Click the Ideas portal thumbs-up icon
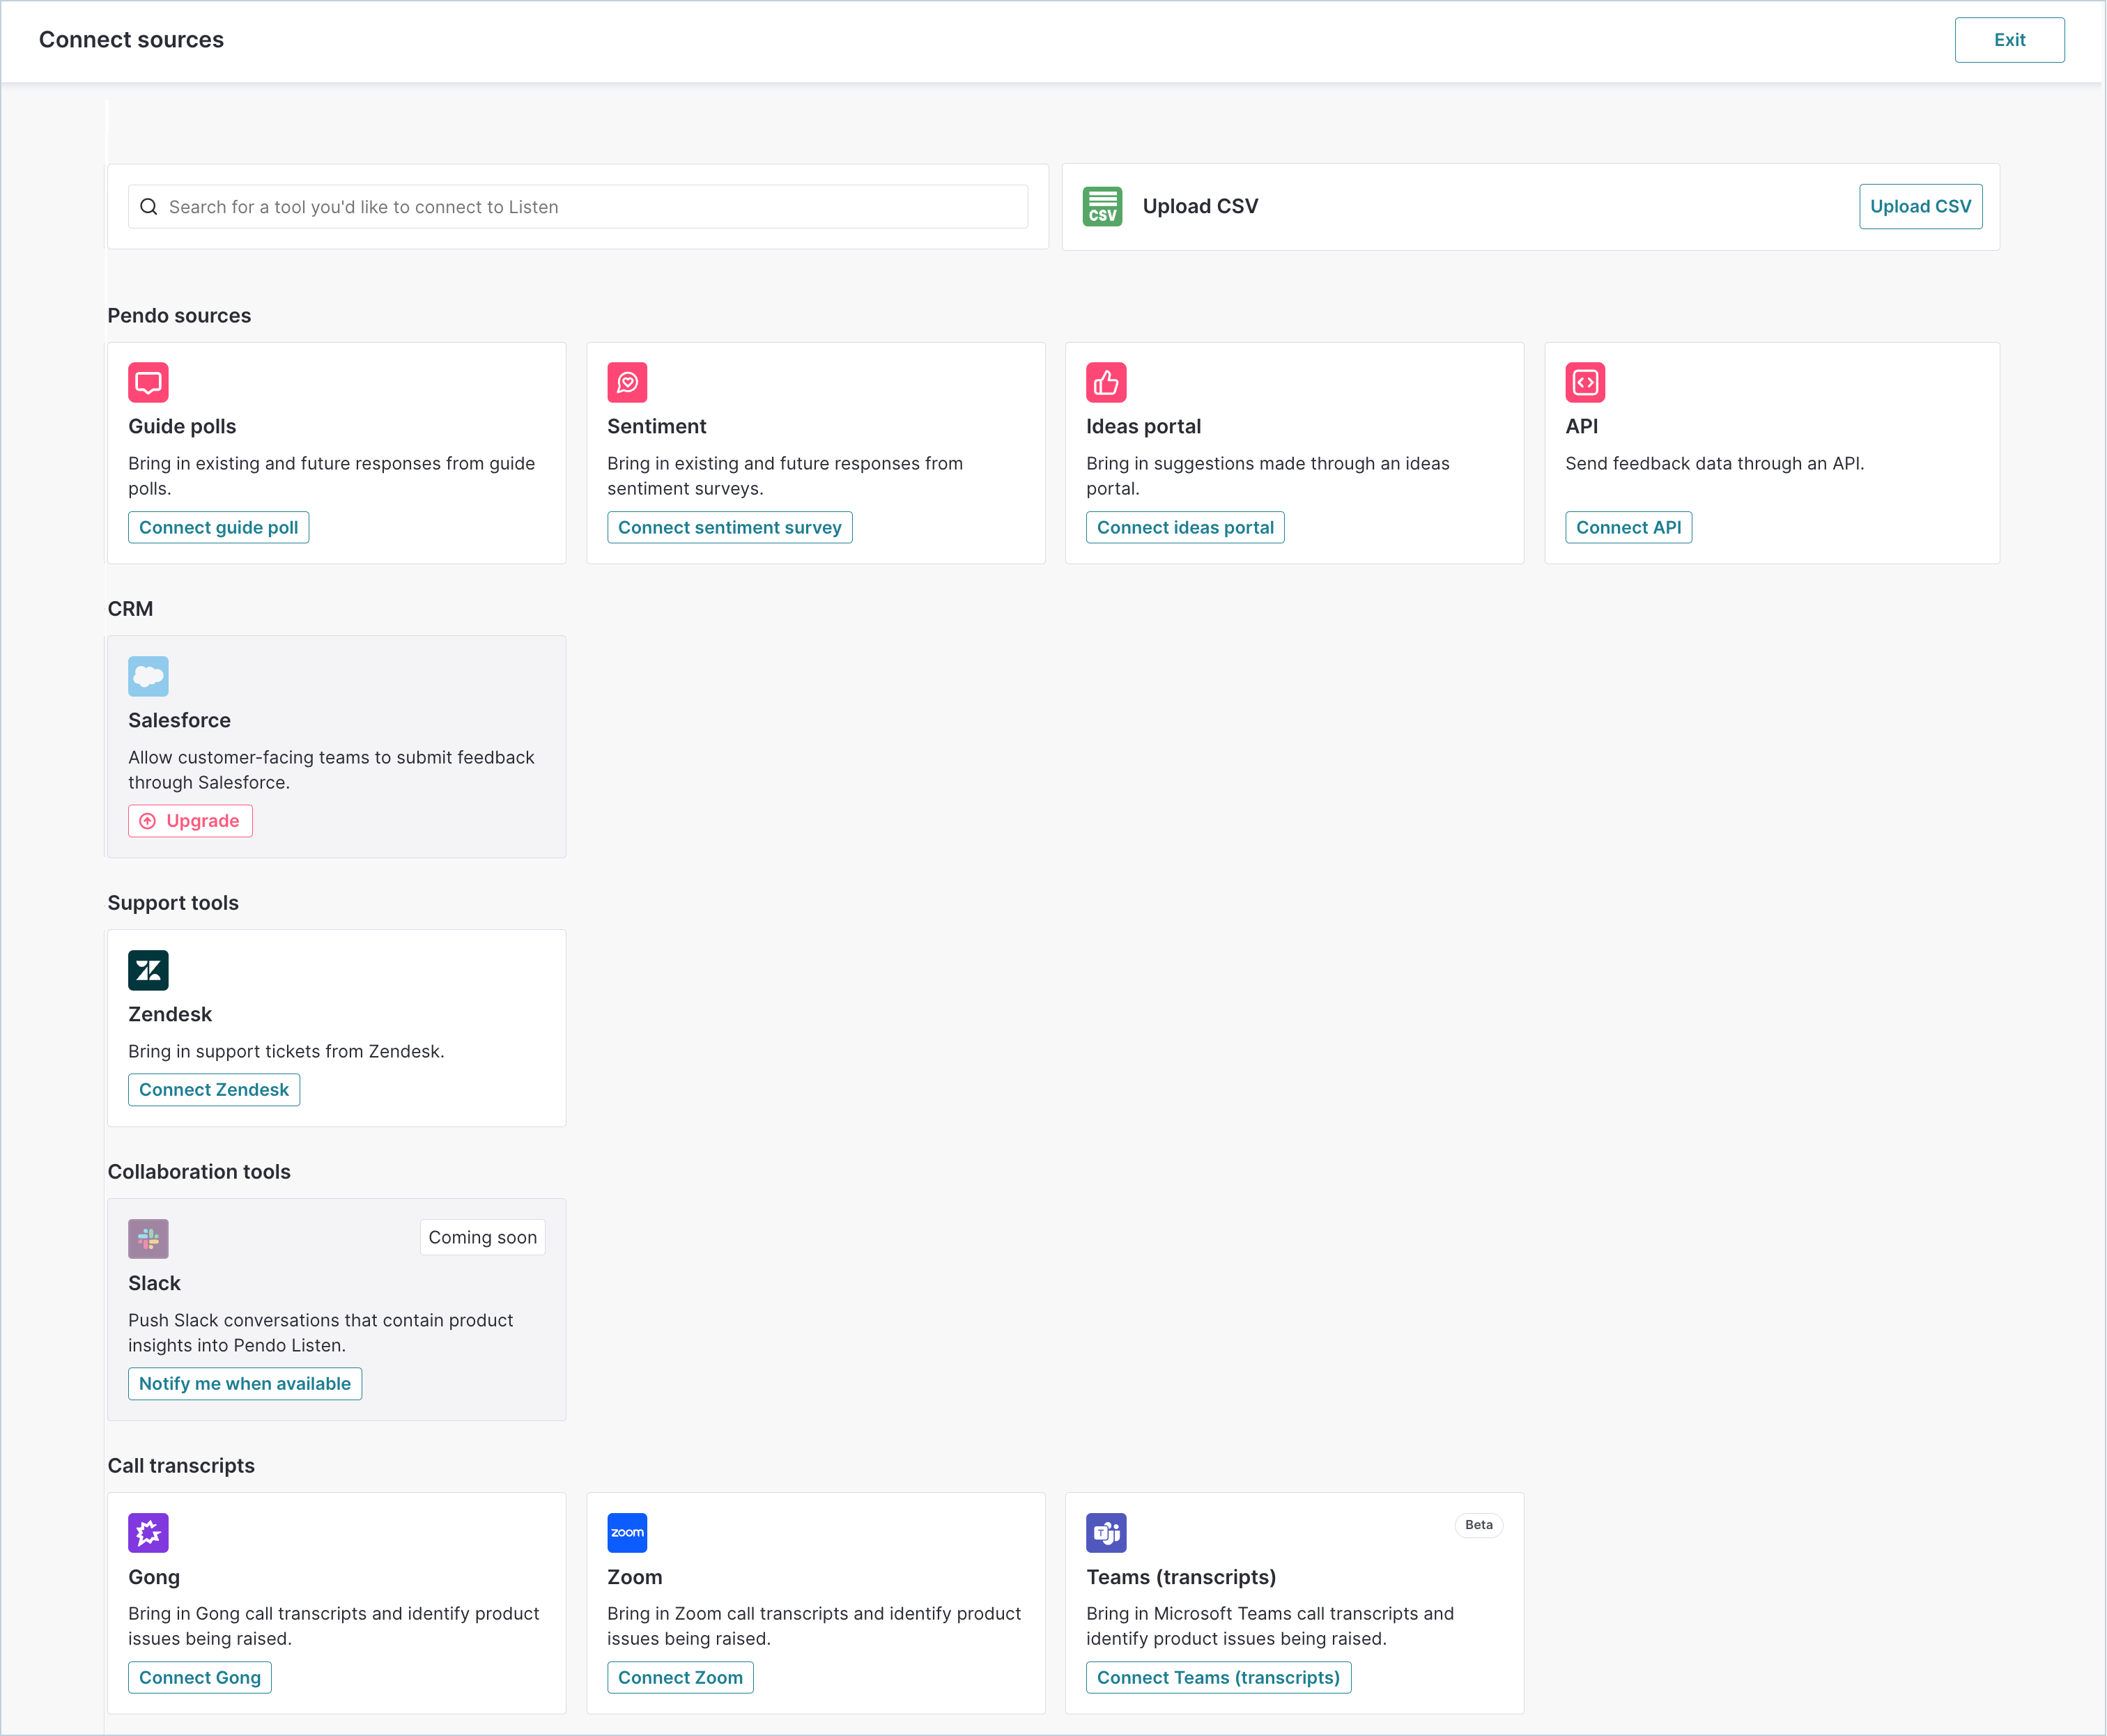 click(x=1106, y=382)
